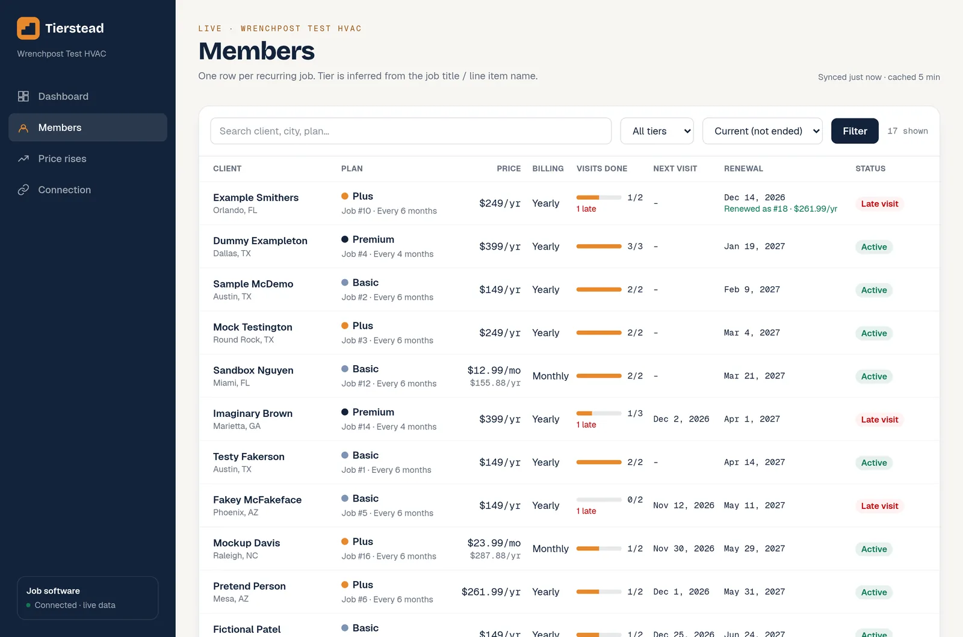Click the Connection link icon
This screenshot has width=963, height=637.
click(x=23, y=189)
